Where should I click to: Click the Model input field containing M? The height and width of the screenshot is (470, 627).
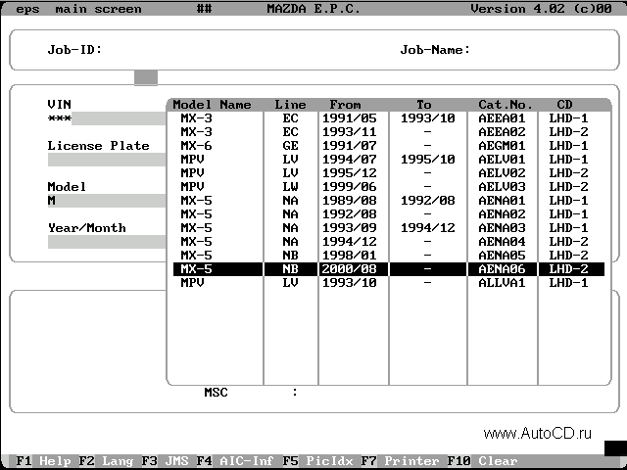click(107, 201)
